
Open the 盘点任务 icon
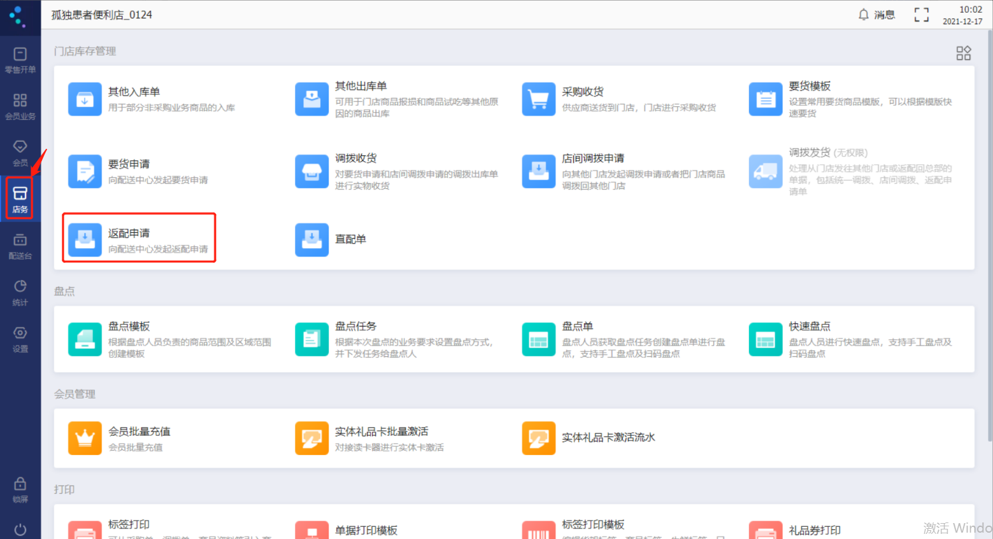click(312, 340)
